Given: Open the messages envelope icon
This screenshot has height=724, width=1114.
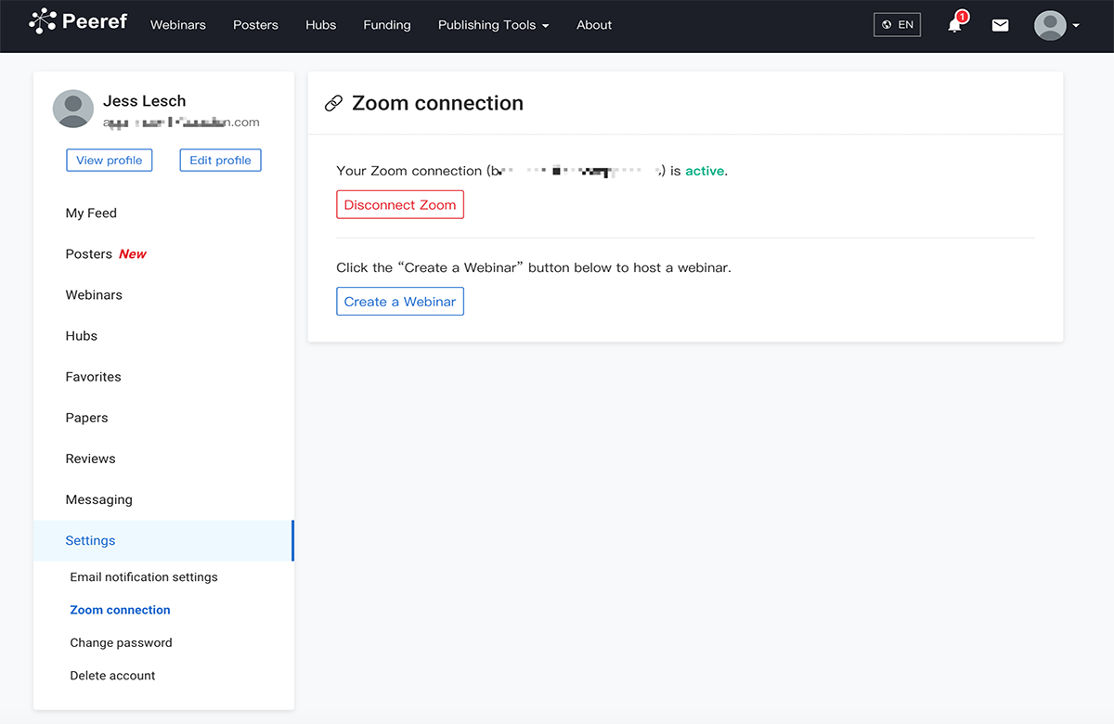Looking at the screenshot, I should (x=1000, y=25).
